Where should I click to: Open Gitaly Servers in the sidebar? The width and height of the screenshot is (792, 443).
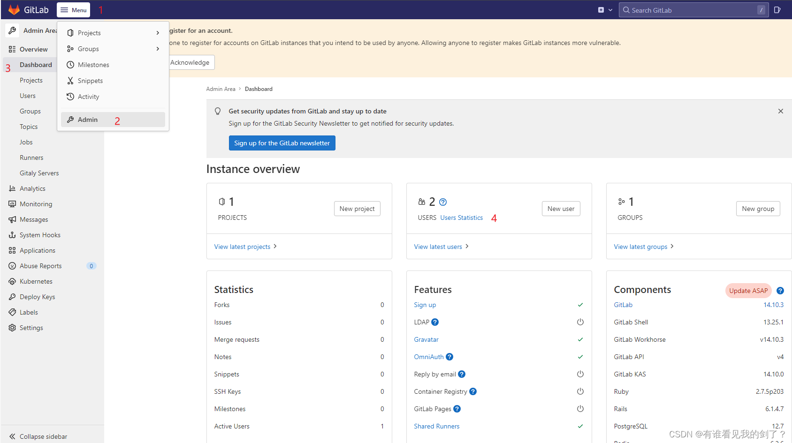point(39,173)
